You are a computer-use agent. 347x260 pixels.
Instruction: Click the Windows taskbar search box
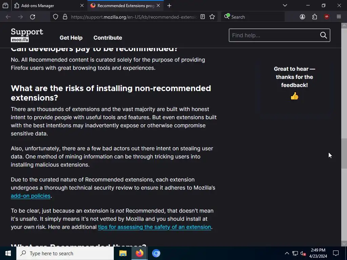[x=65, y=253]
